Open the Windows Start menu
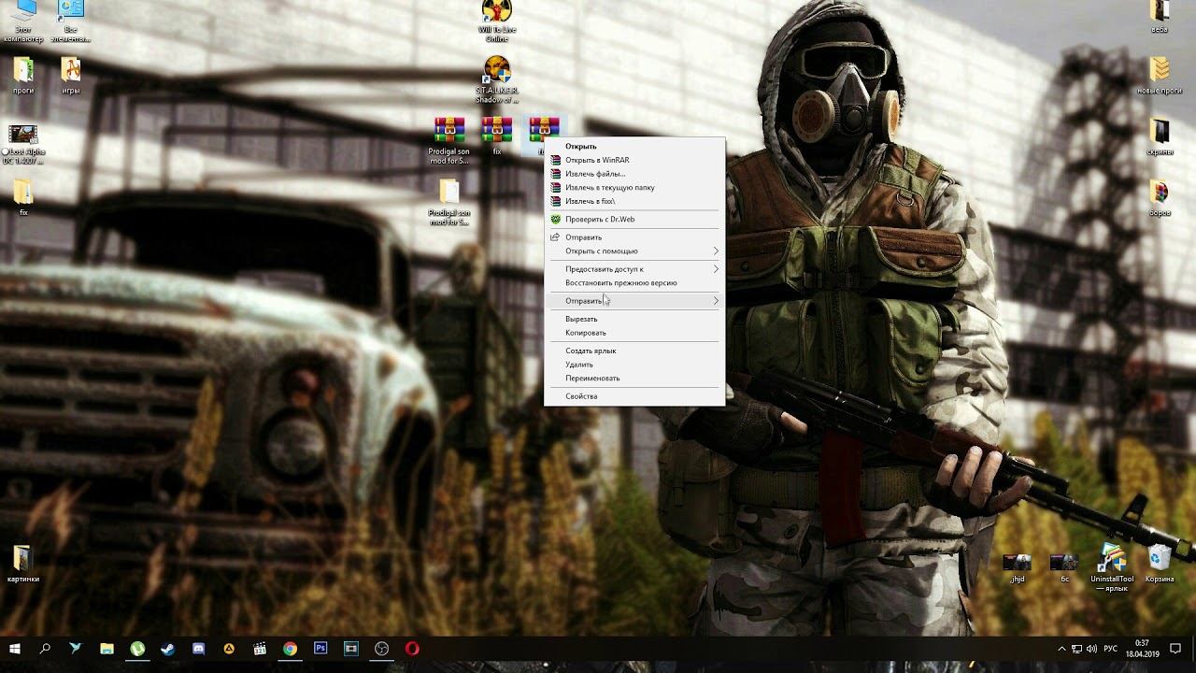This screenshot has height=673, width=1196. 15,649
